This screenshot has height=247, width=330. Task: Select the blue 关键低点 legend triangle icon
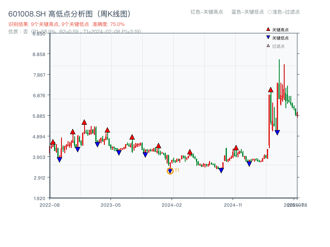click(268, 38)
